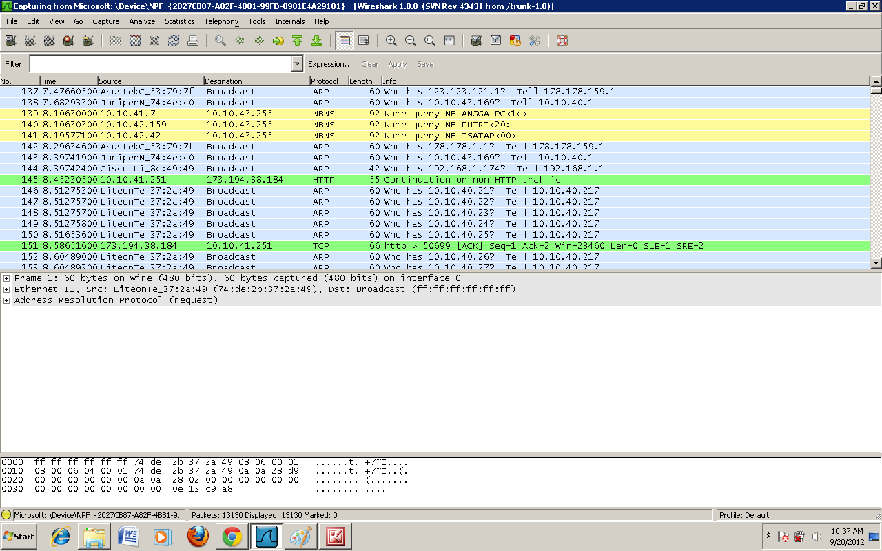The height and width of the screenshot is (551, 882).
Task: Click packet list vertical scrollbar thumb
Action: pos(876,90)
